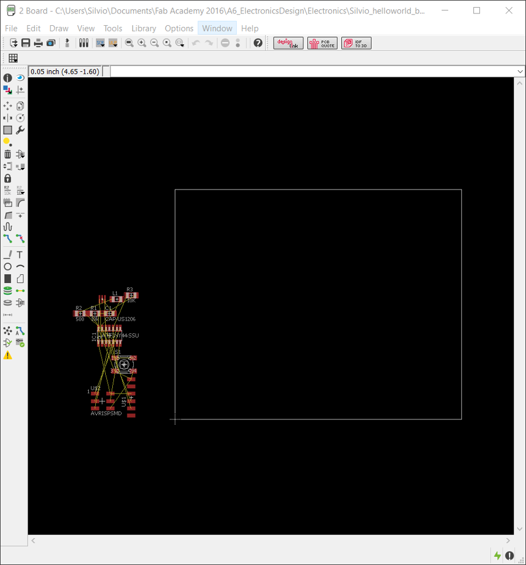Click the Show (eye) tool
Screen dimensions: 526x565
(20, 78)
